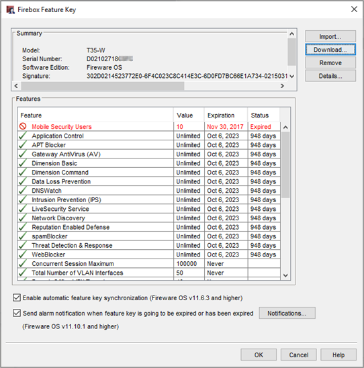Click the Summary horizontal scroll right arrow

[282, 86]
